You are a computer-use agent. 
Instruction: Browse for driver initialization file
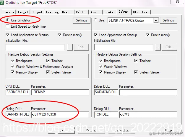158,47
